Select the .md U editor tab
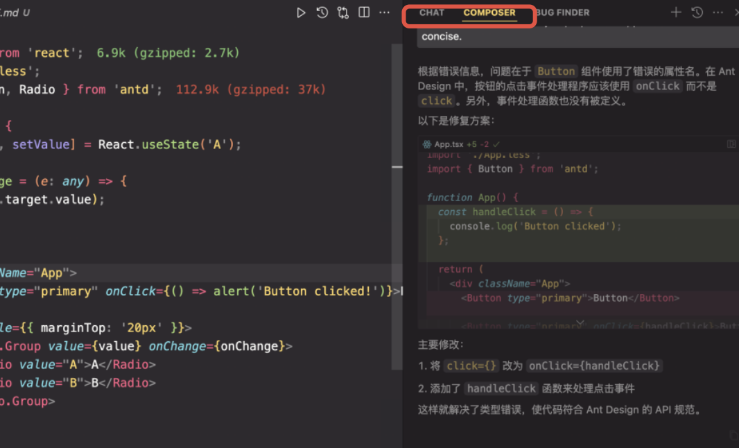 pyautogui.click(x=15, y=12)
